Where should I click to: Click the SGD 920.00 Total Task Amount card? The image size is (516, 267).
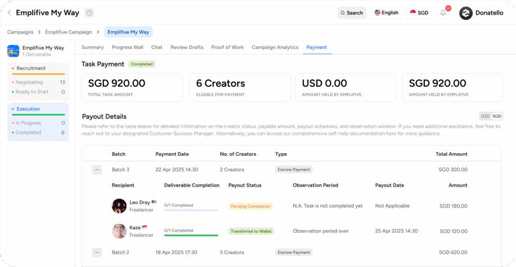click(133, 87)
